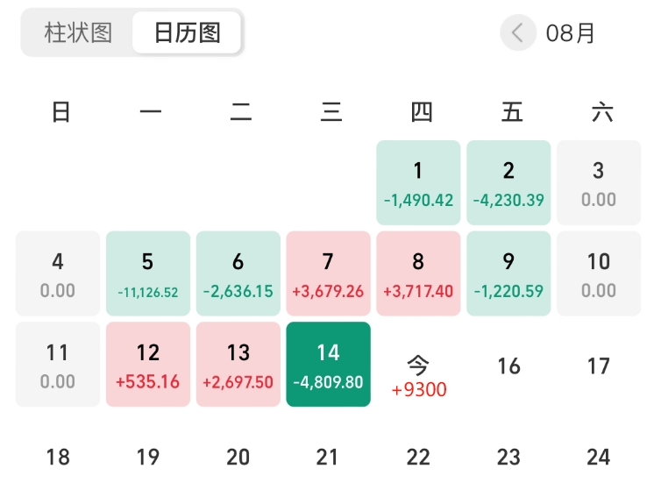Click the 08月 month label
668x504 pixels.
(x=570, y=33)
